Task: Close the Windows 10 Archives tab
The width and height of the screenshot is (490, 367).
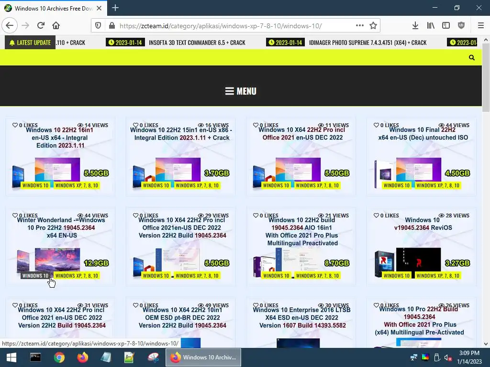Action: pos(99,8)
